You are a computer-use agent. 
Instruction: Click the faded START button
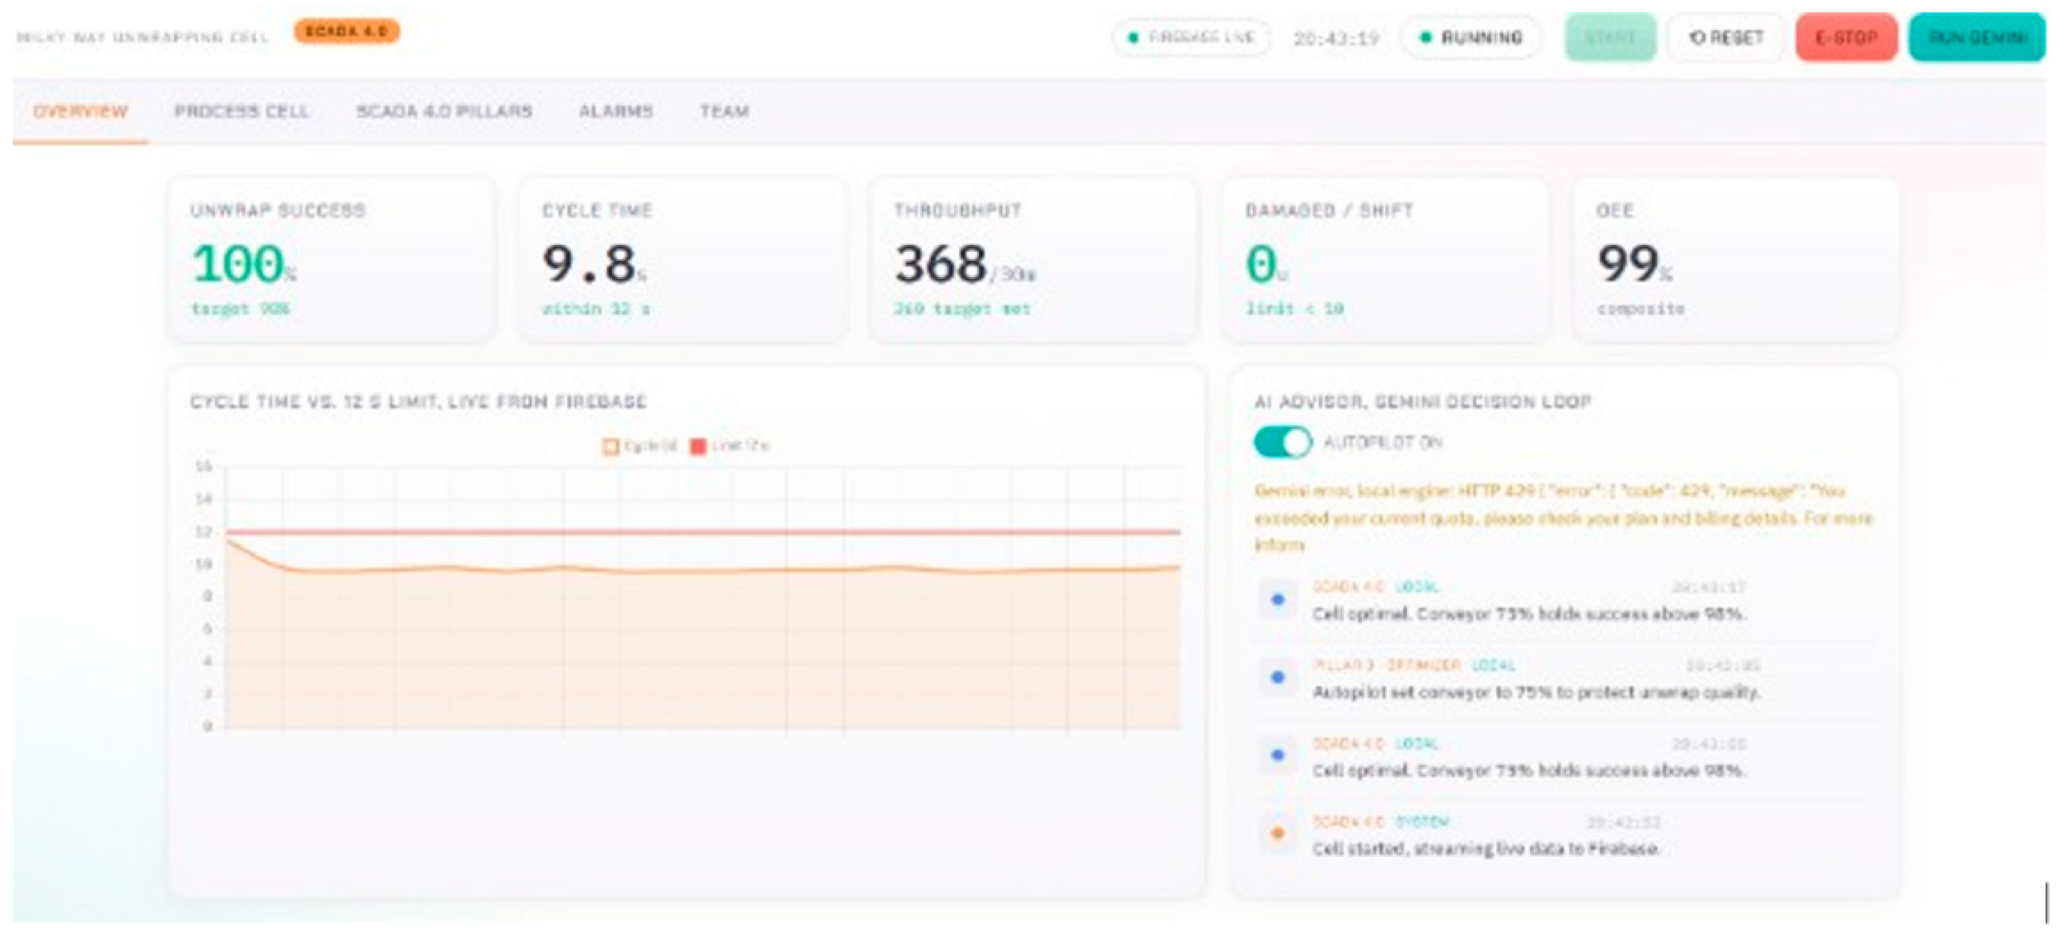[x=1611, y=38]
